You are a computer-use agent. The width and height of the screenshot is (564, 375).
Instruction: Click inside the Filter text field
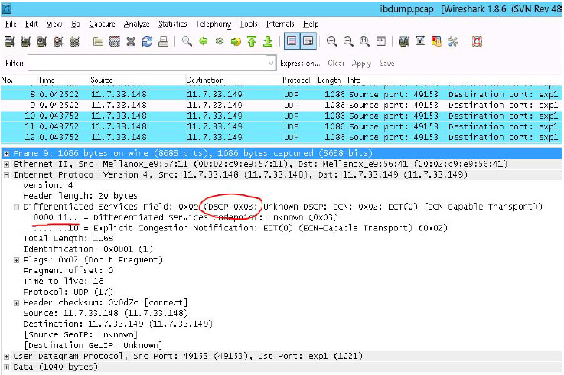point(145,63)
